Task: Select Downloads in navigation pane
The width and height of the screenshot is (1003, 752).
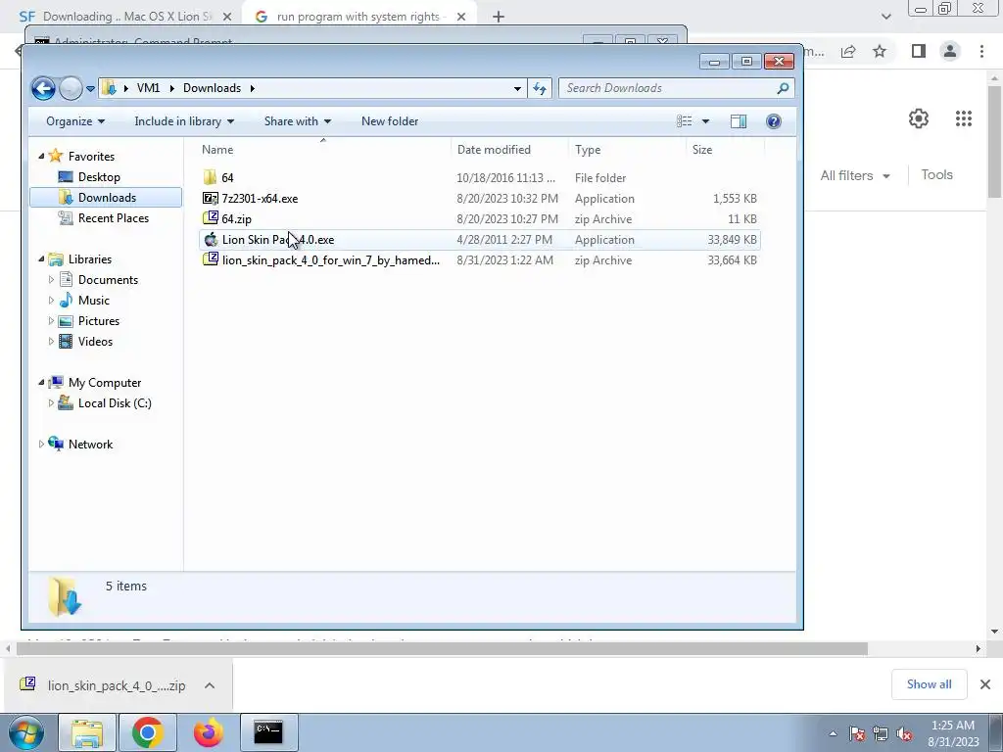Action: click(106, 198)
